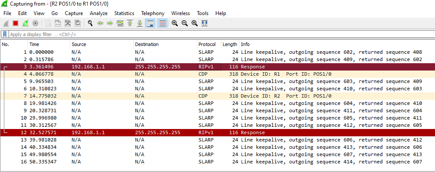
Task: Click go to specified packet icon
Action: (x=120, y=24)
